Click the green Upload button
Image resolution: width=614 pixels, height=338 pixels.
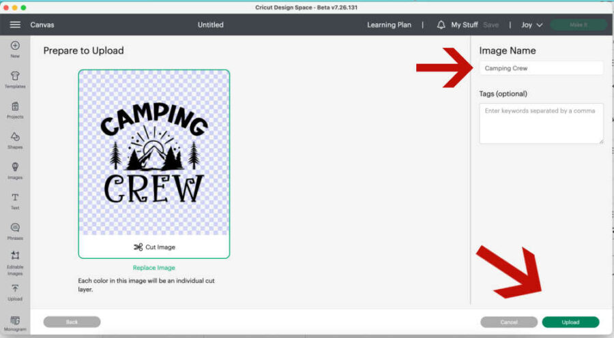570,322
